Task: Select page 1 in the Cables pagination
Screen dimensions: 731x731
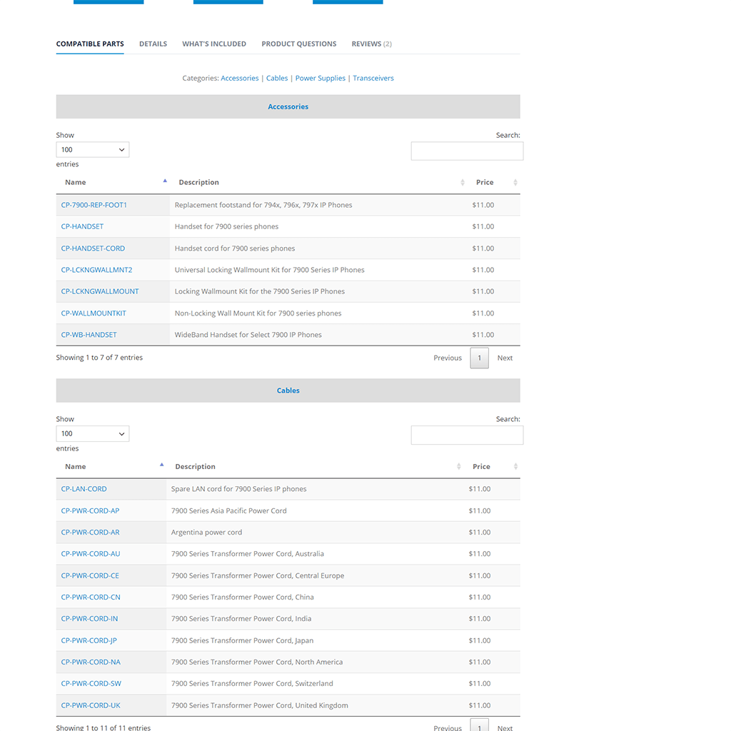Action: tap(479, 726)
